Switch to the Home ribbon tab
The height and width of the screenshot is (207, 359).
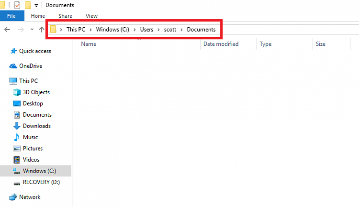click(38, 16)
